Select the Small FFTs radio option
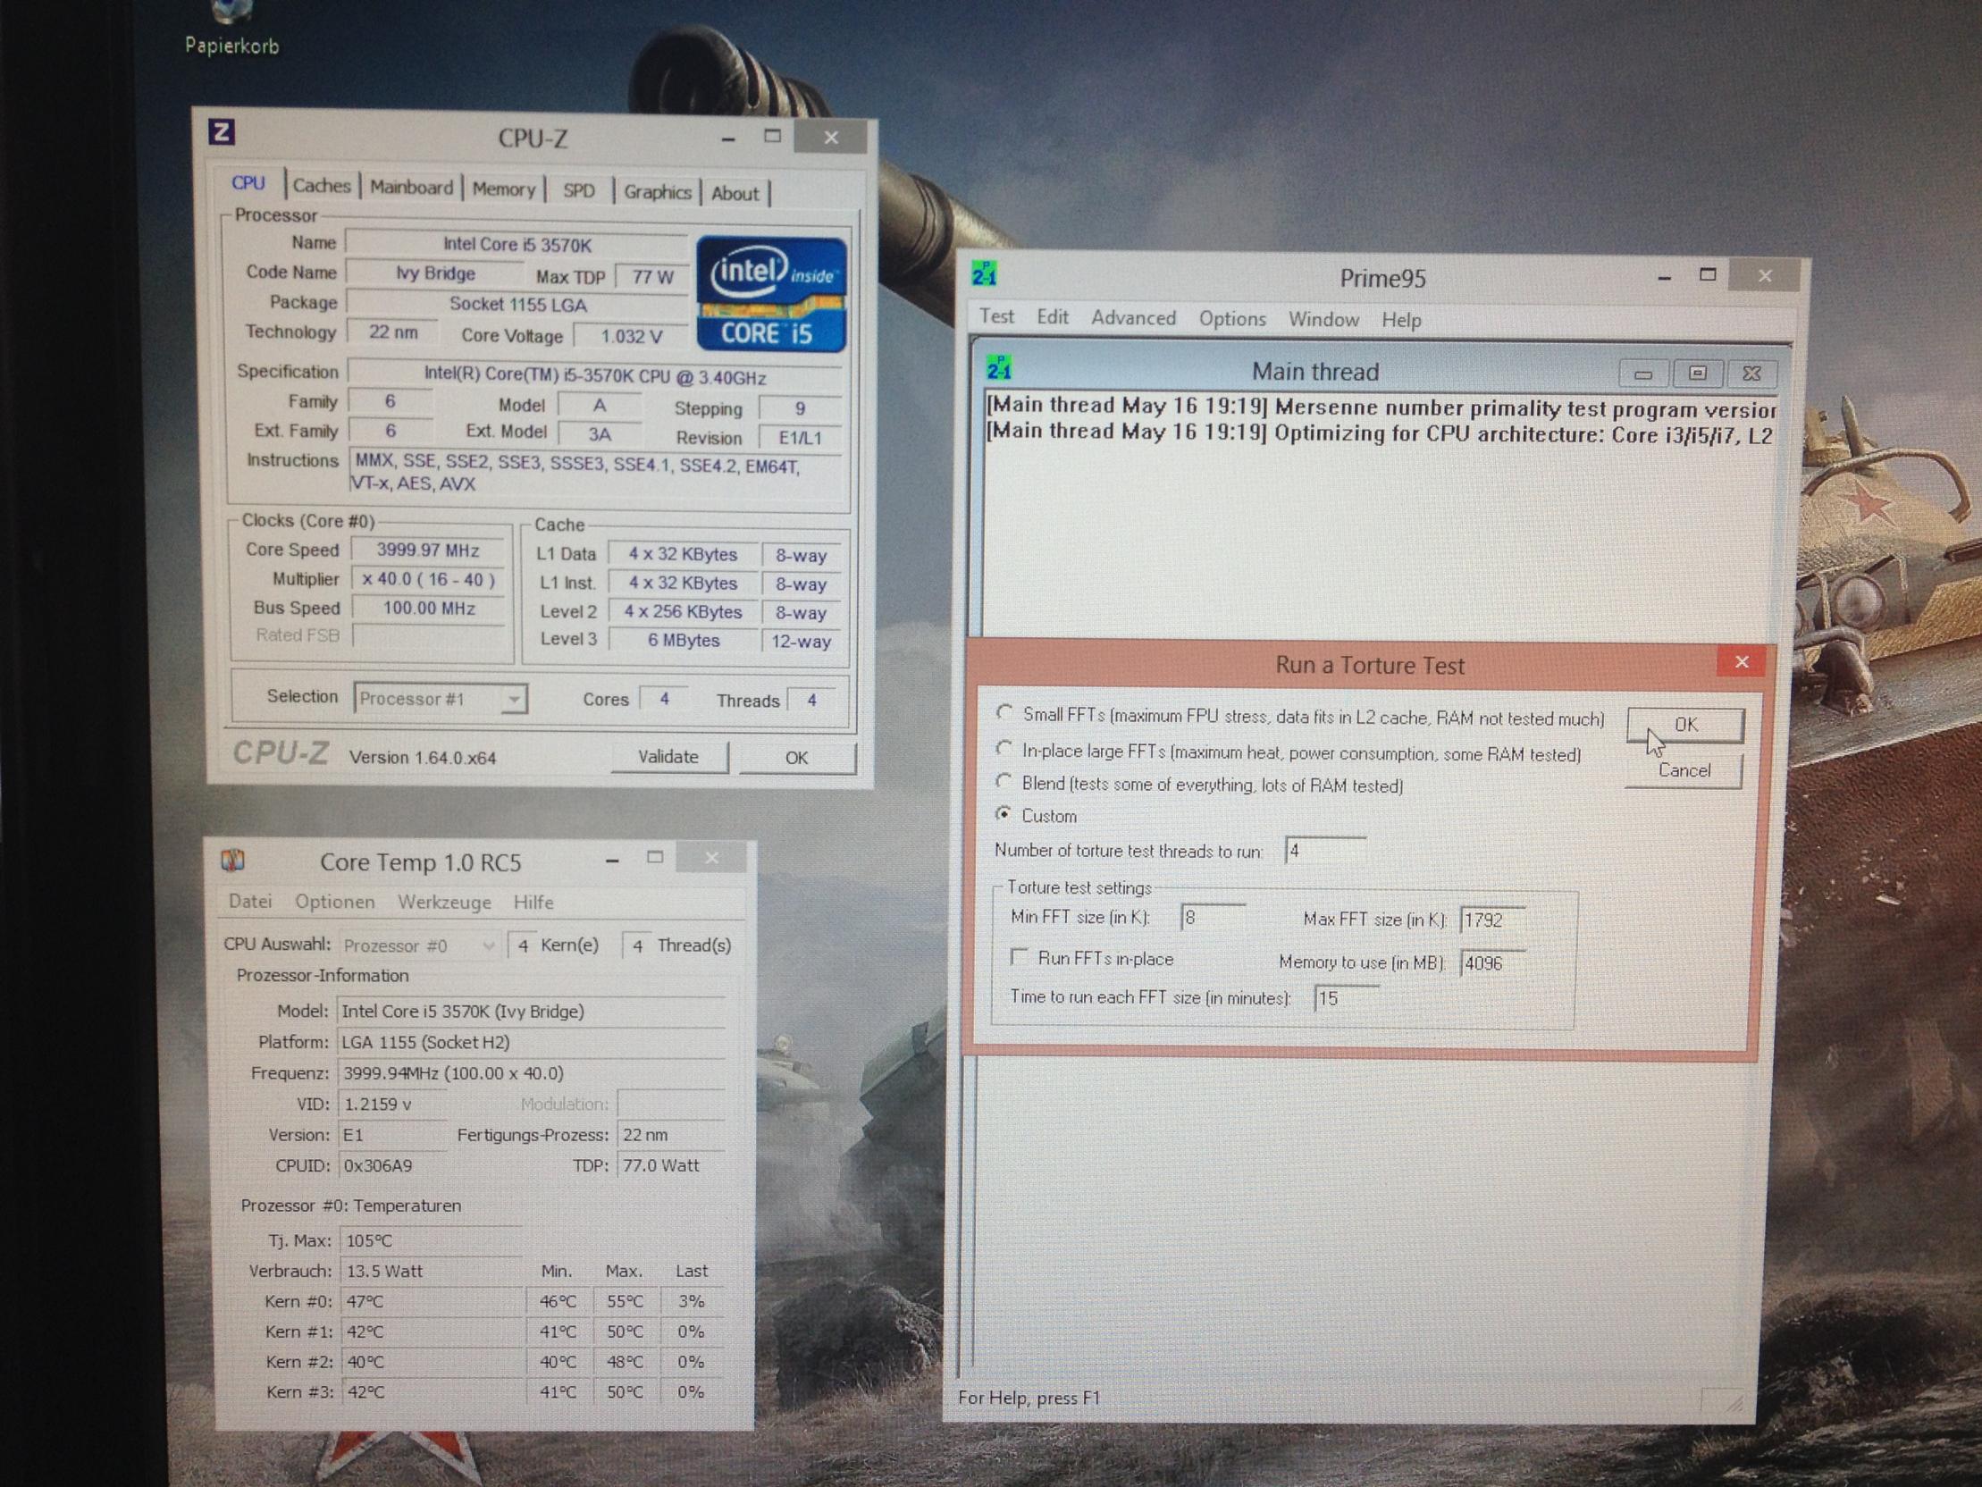This screenshot has height=1487, width=1982. [1004, 712]
